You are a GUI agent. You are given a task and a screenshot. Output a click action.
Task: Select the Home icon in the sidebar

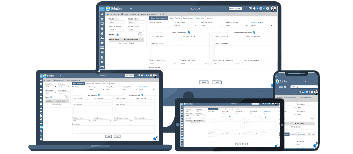coord(102,14)
